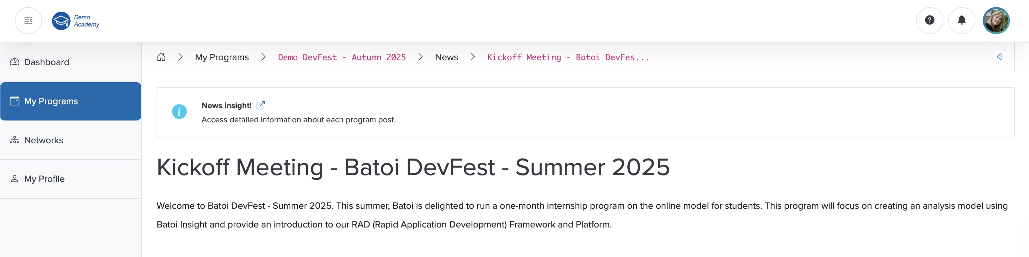Open the help question mark icon
1029x257 pixels.
click(929, 20)
